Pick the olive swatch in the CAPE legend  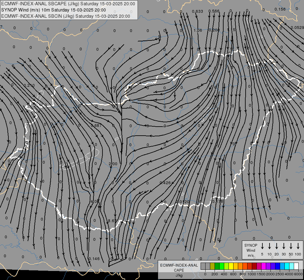coord(212,266)
